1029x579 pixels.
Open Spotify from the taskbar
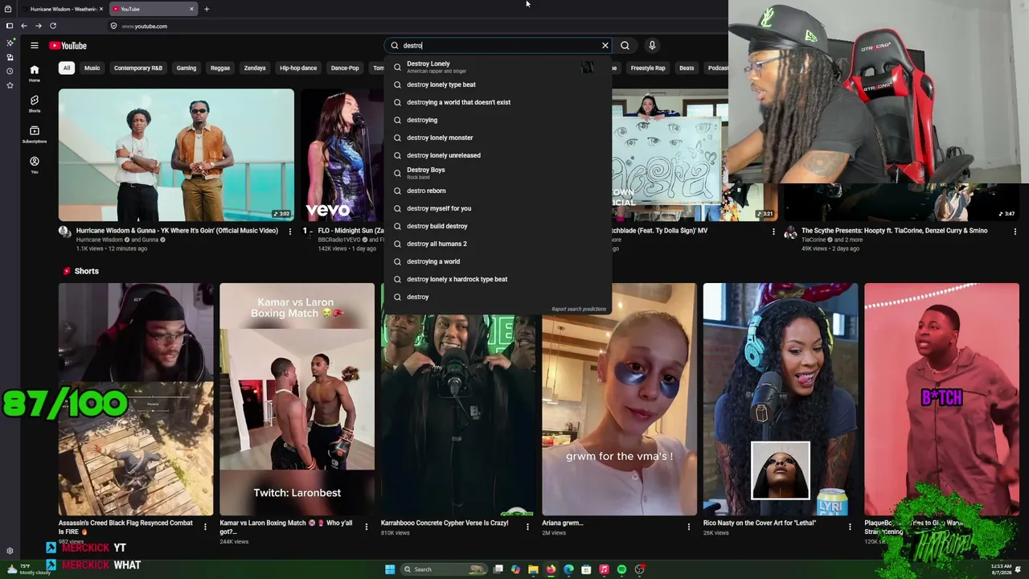tap(621, 569)
